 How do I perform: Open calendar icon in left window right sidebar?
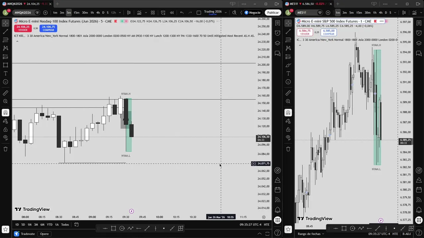[278, 190]
